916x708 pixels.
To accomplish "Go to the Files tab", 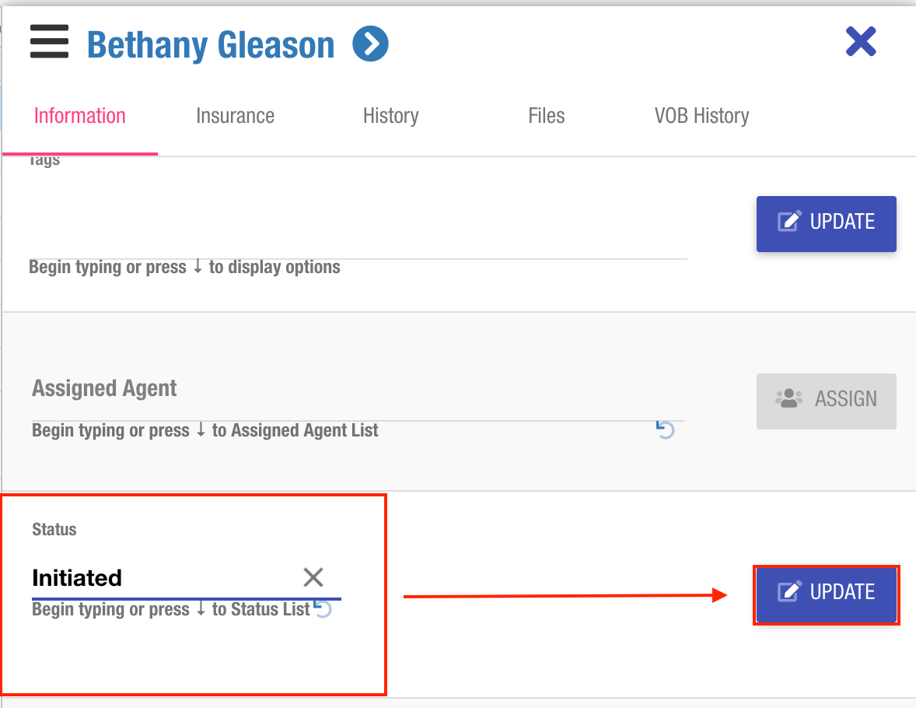I will [x=546, y=116].
